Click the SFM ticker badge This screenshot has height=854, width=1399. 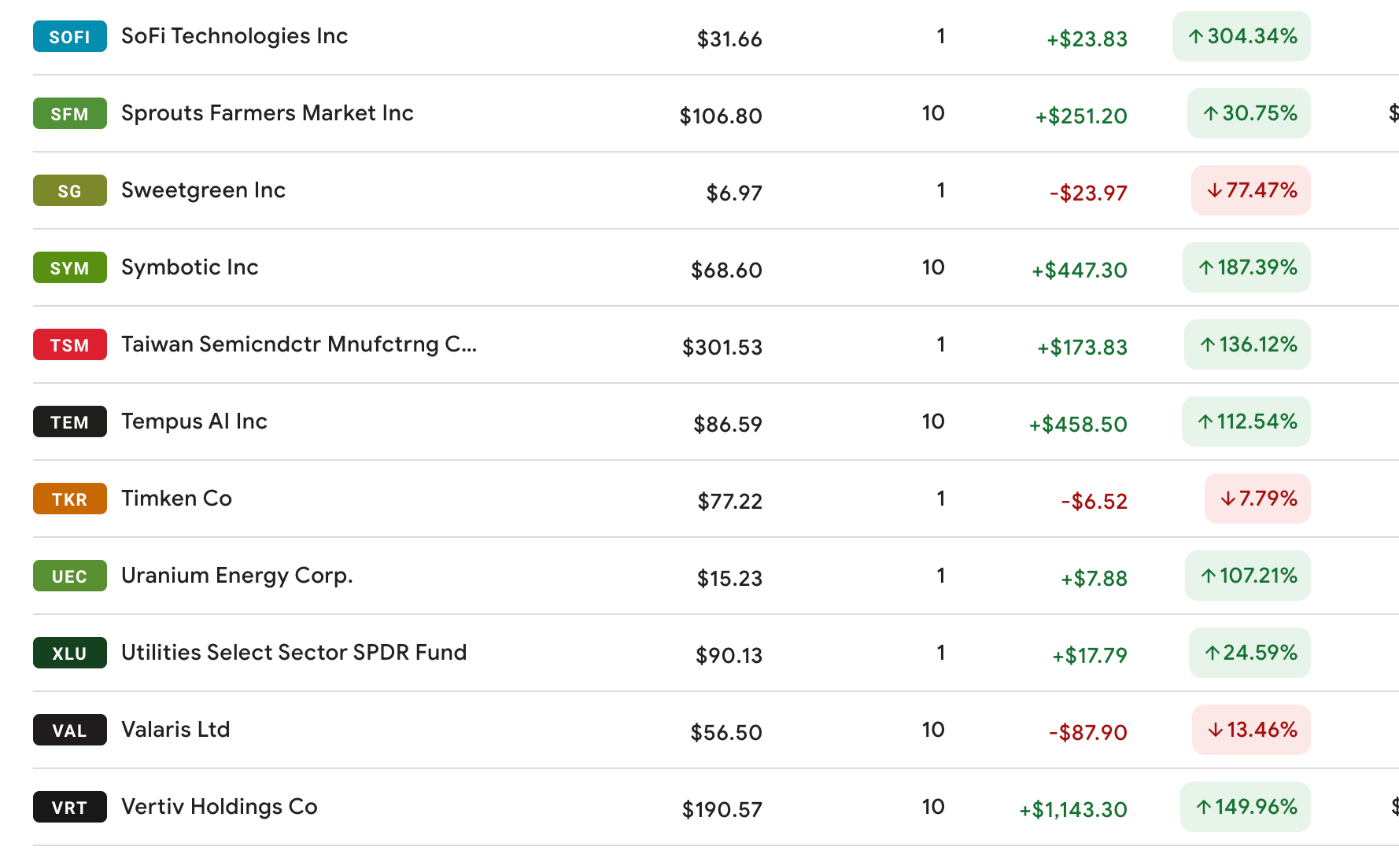tap(69, 114)
